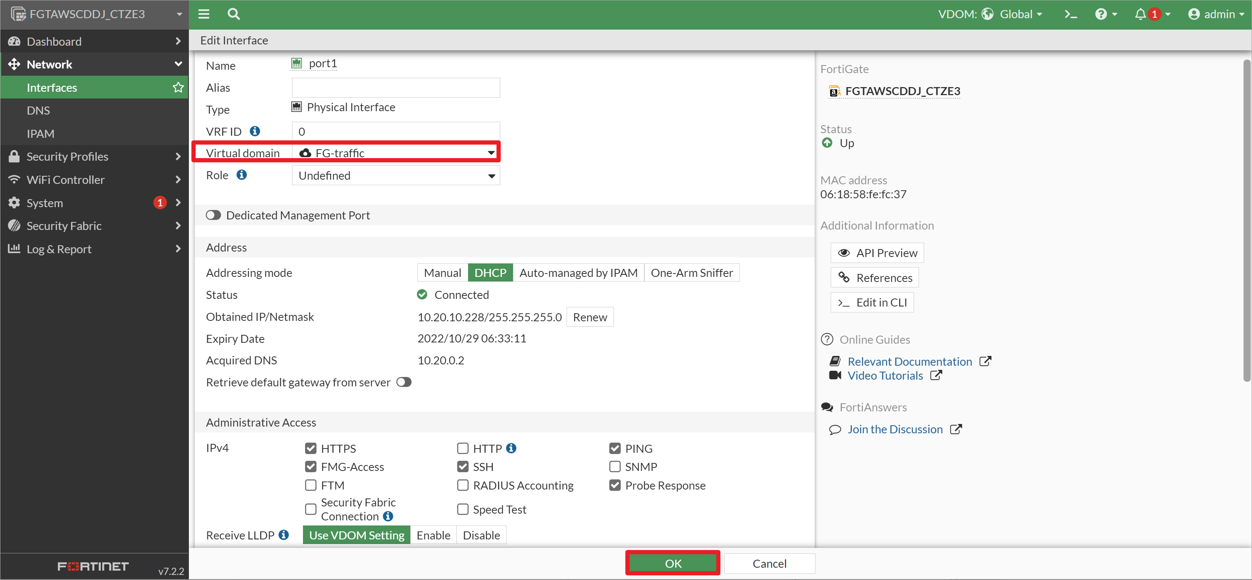
Task: Uncheck the PING checkbox
Action: (x=615, y=448)
